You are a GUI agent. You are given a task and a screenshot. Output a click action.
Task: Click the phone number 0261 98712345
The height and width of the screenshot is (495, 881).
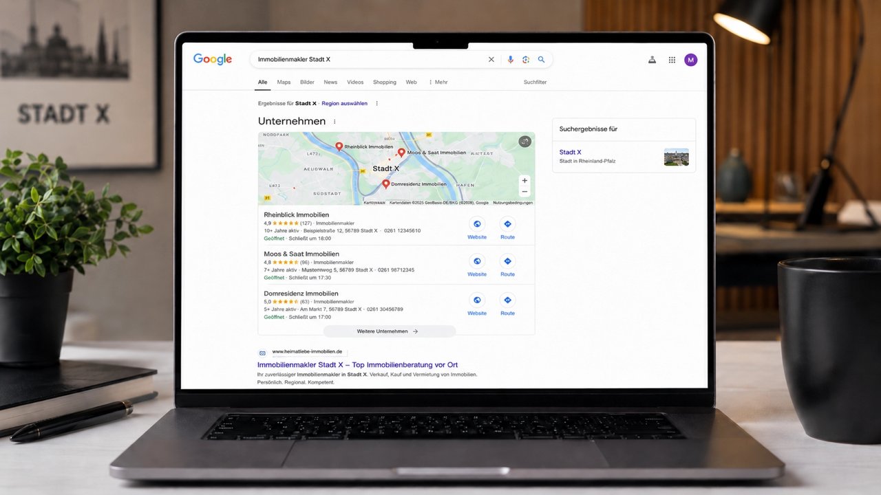pos(396,270)
